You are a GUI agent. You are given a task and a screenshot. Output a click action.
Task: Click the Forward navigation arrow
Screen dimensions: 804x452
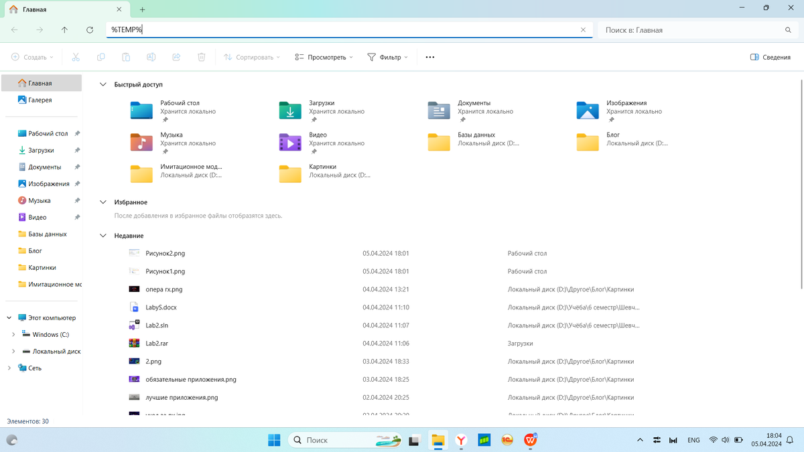coord(40,30)
